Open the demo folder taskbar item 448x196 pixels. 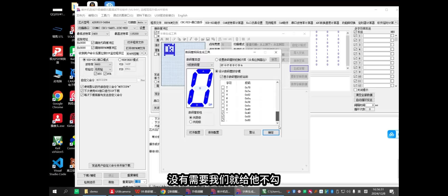(x=91, y=191)
